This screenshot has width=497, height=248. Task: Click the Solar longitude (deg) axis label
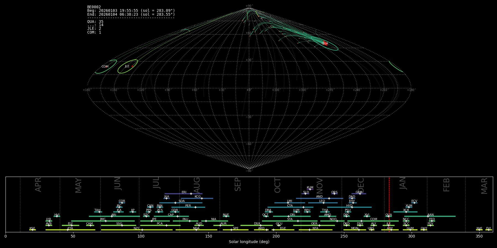pos(249,242)
